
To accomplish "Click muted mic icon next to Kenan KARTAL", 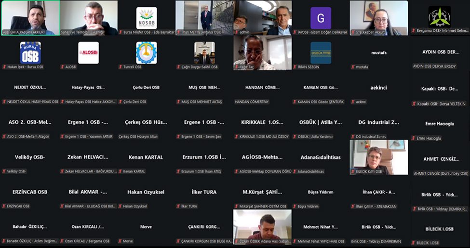I will pos(121,171).
